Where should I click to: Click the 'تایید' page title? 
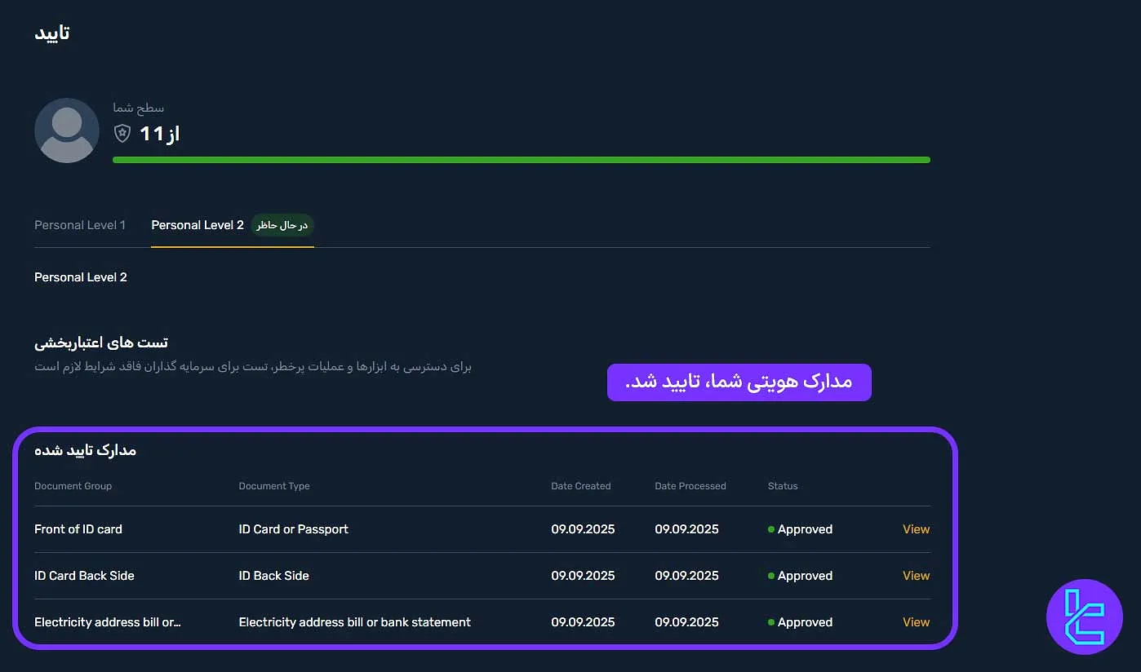pos(53,32)
